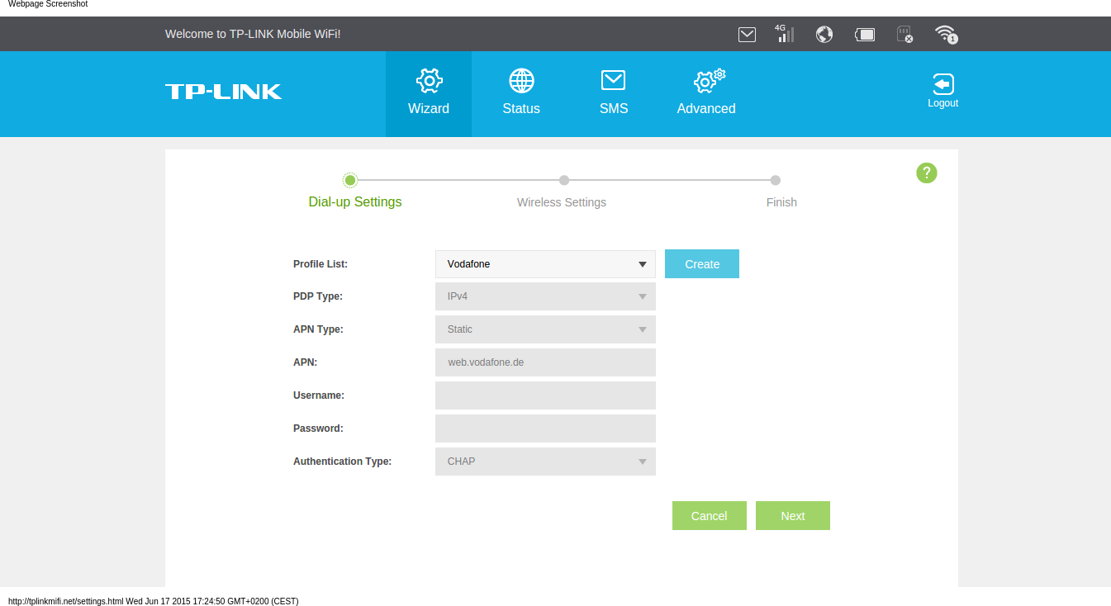Click the internet globe status icon
This screenshot has width=1111, height=606.
pyautogui.click(x=824, y=34)
